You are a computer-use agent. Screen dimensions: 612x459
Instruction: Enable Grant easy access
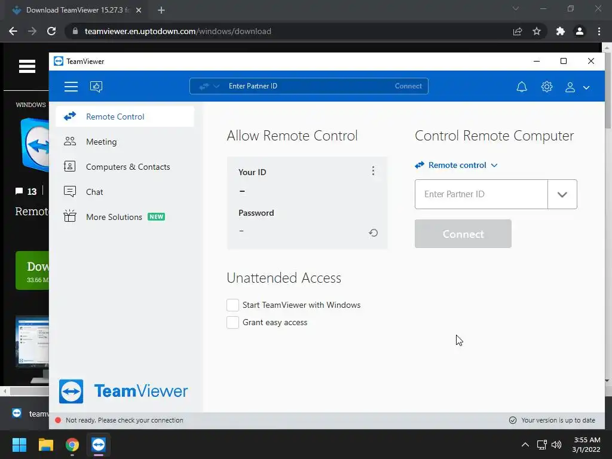[232, 322]
